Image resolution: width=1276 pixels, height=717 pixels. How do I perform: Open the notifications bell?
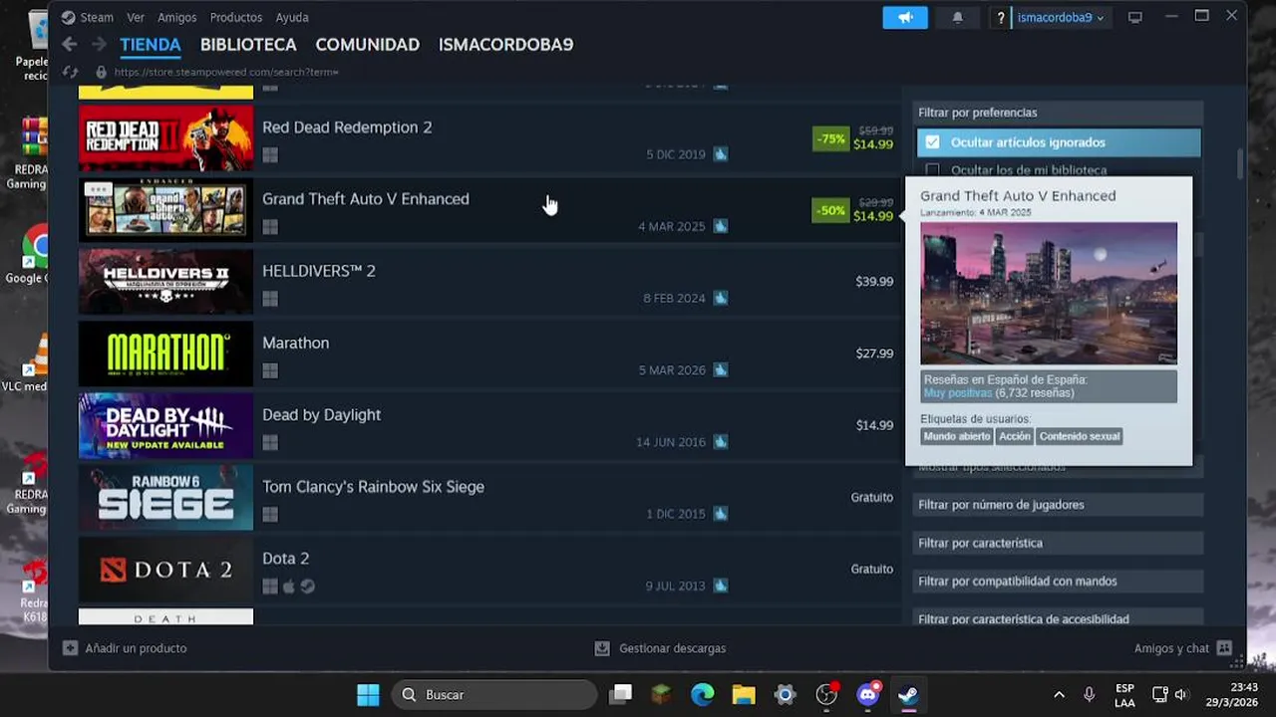957,18
